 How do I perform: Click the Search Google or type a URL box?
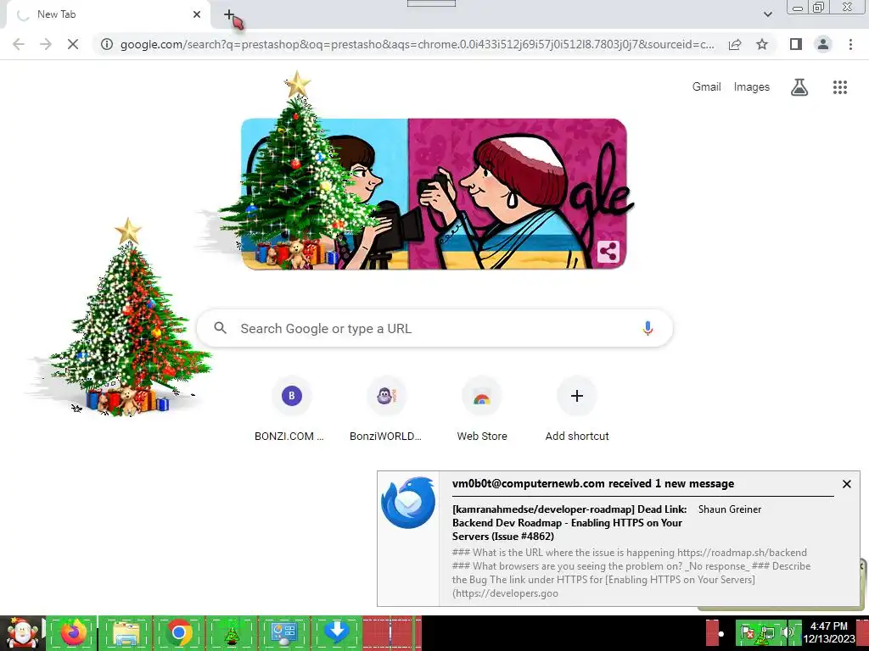point(434,328)
